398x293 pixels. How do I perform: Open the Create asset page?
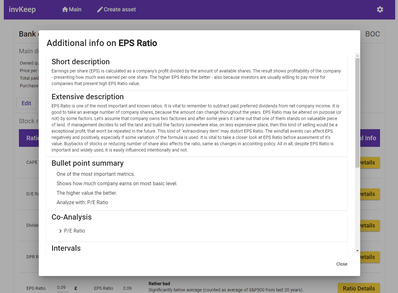(116, 9)
